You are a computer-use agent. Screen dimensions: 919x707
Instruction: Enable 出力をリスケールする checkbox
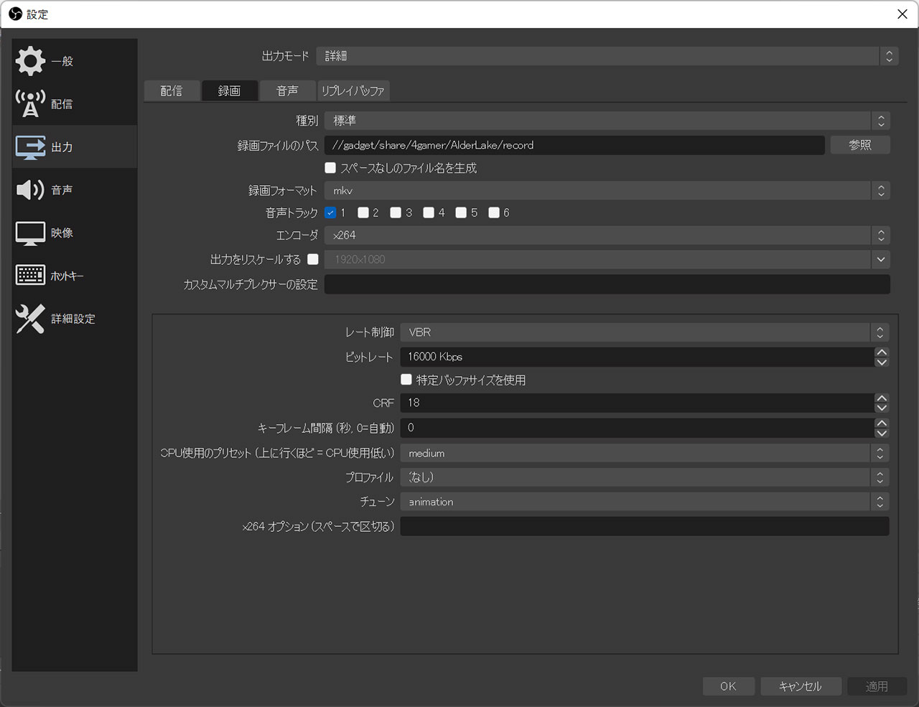tap(313, 259)
